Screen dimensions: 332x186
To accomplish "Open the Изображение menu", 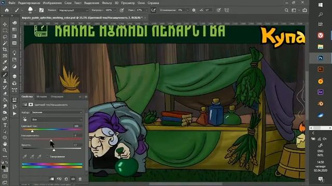I will pos(52,3).
